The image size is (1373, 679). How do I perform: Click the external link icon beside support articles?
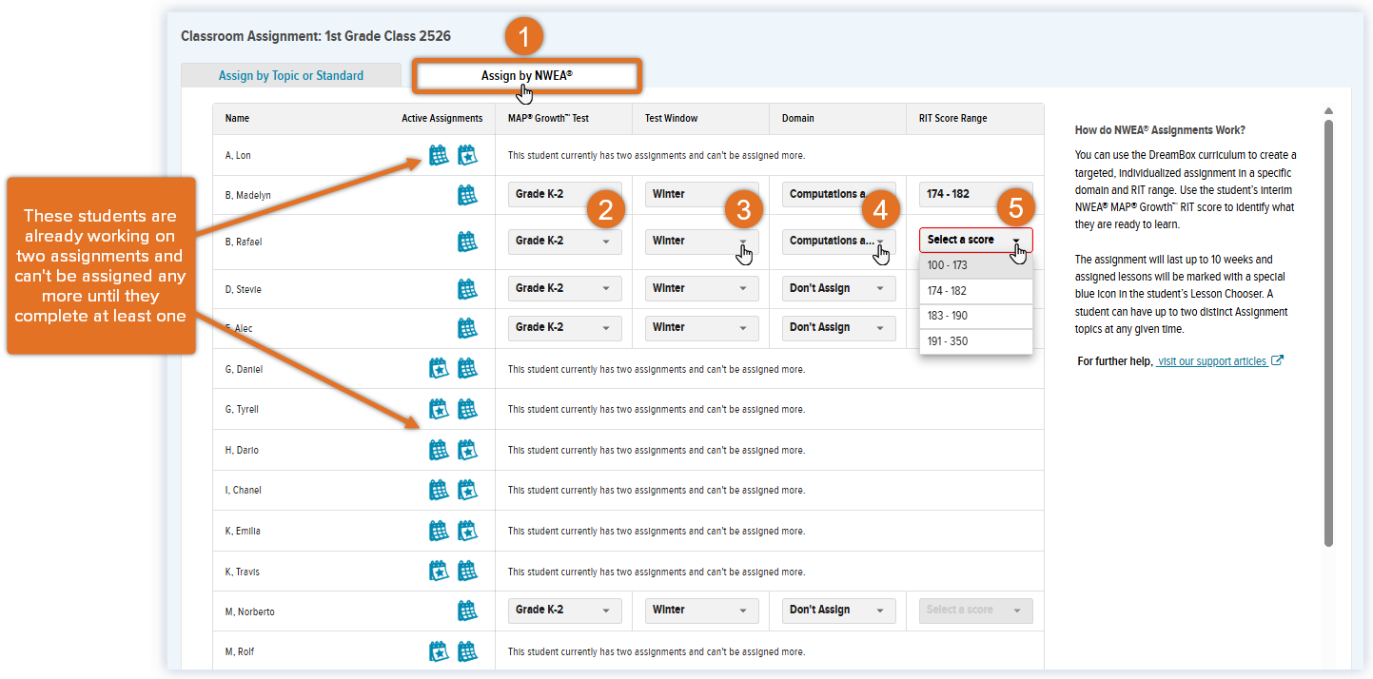coord(1278,360)
